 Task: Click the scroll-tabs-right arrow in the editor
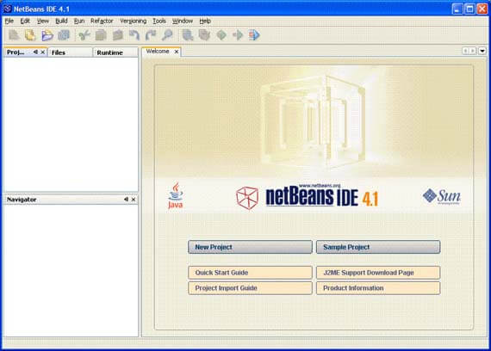(473, 51)
